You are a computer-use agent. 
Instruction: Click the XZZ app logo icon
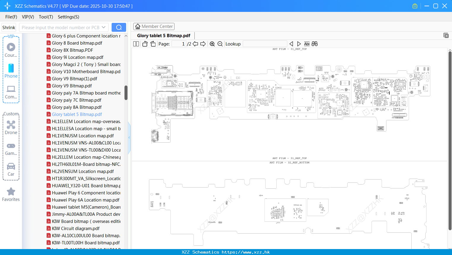click(x=7, y=6)
